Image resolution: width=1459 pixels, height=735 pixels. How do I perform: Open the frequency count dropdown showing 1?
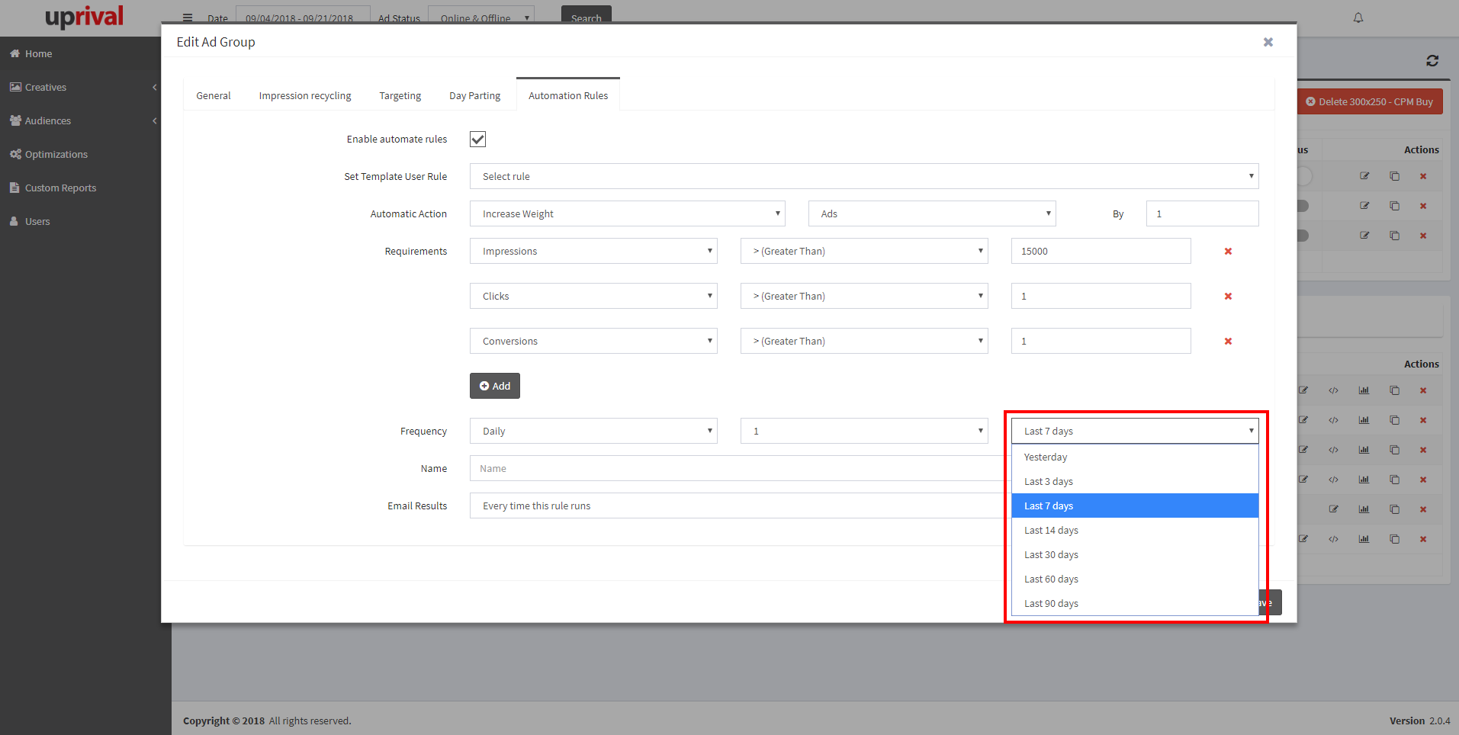click(864, 431)
